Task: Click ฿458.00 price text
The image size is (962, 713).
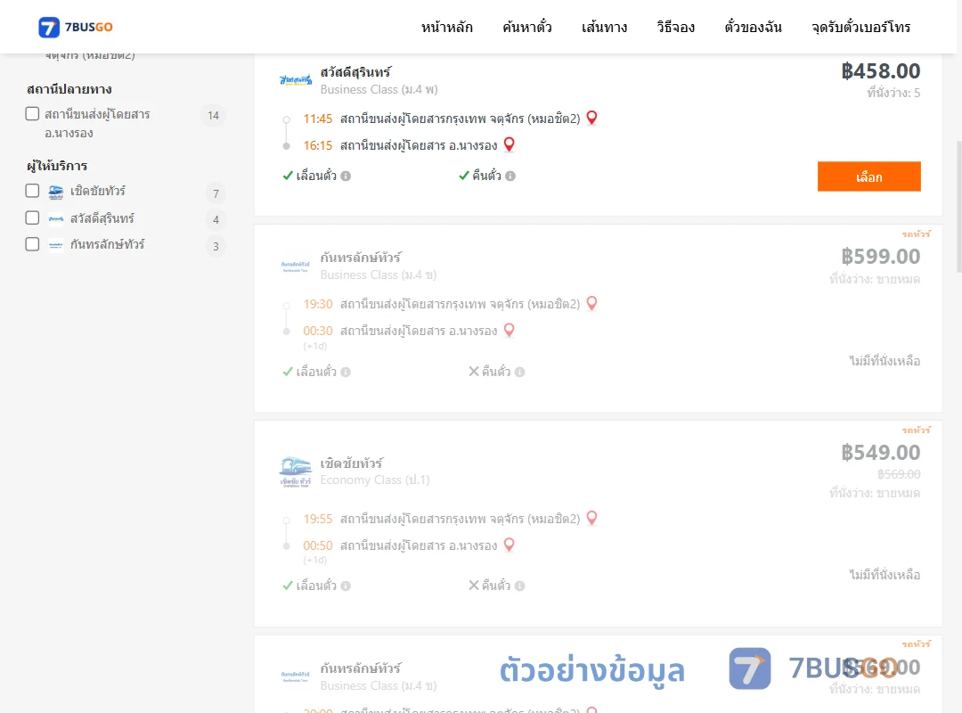Action: click(x=881, y=71)
